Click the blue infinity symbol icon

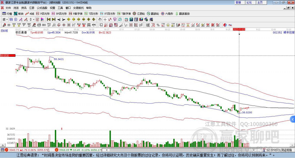(x=230, y=25)
